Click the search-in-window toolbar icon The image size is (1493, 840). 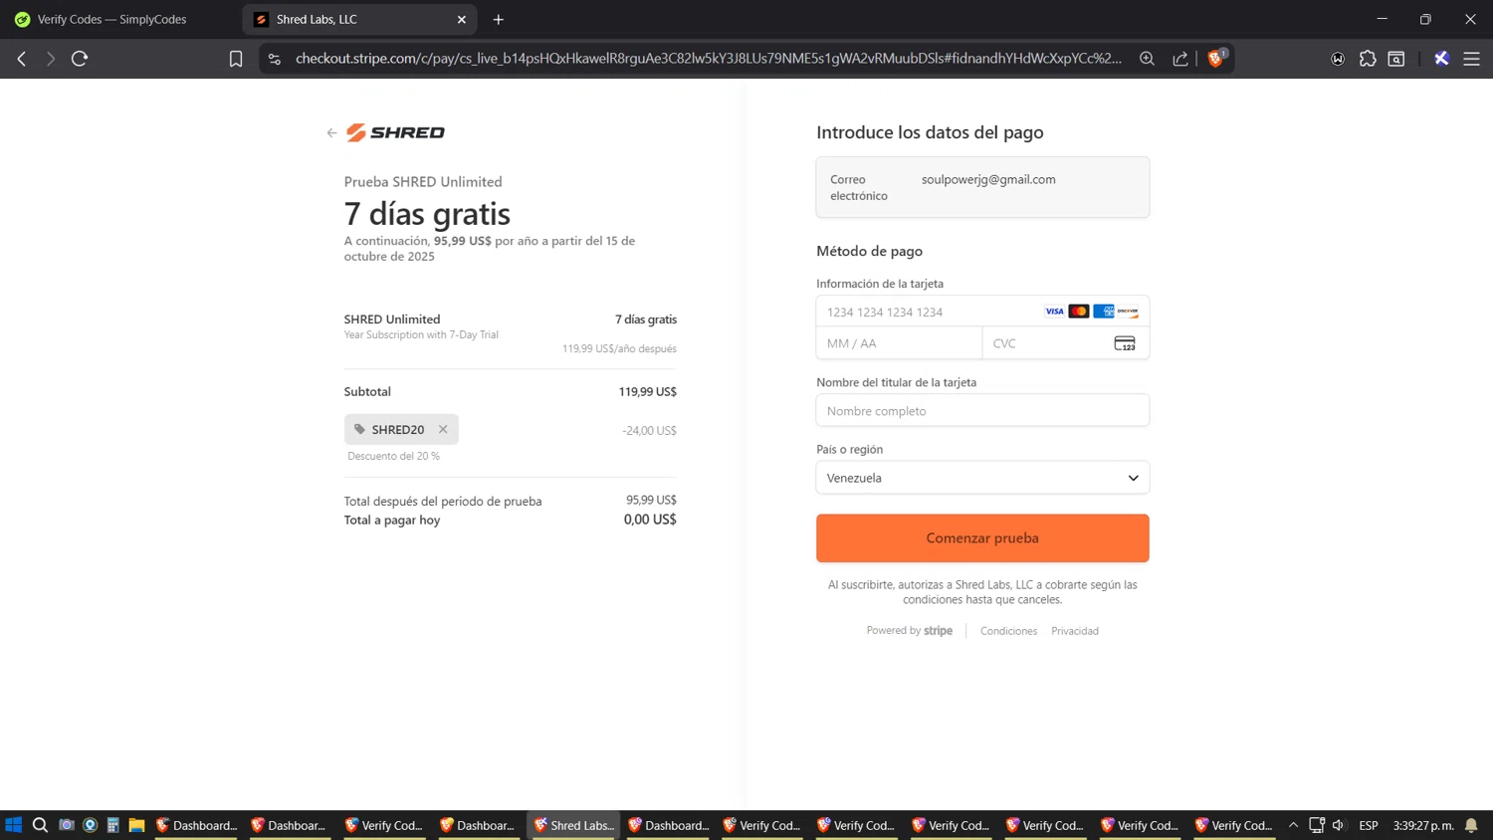(x=1396, y=59)
